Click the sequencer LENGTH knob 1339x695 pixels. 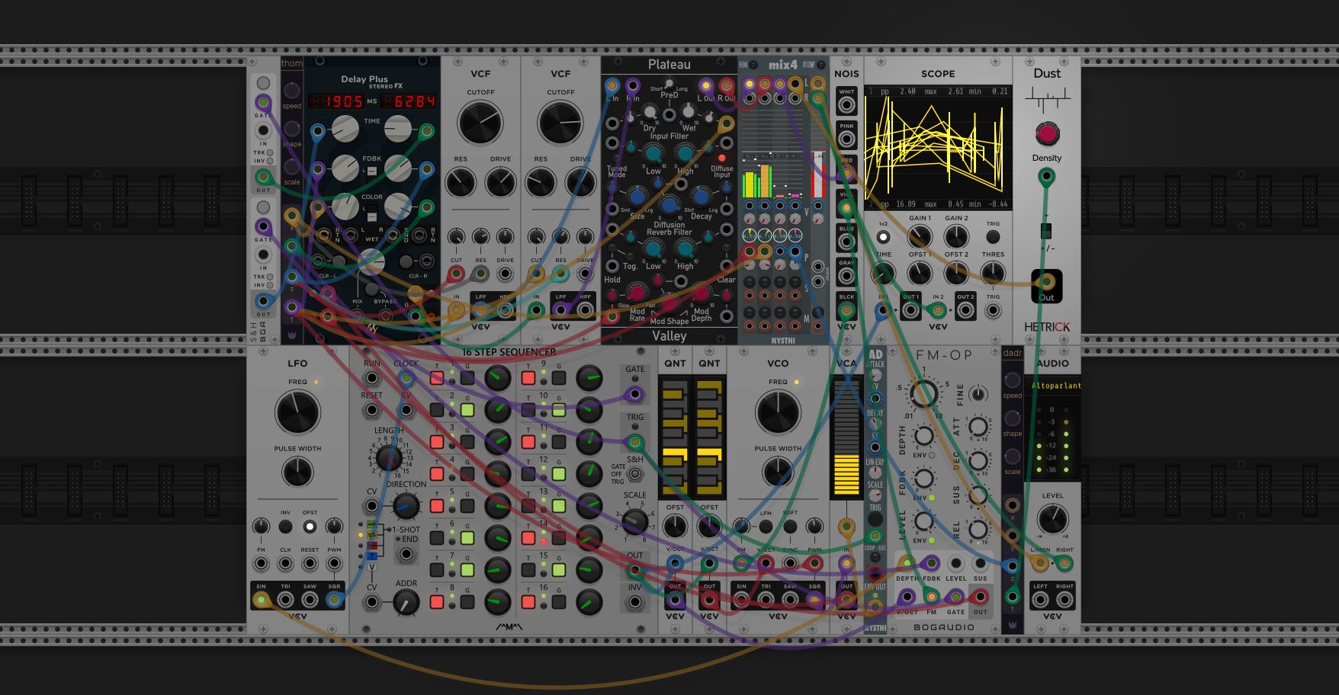(x=389, y=458)
